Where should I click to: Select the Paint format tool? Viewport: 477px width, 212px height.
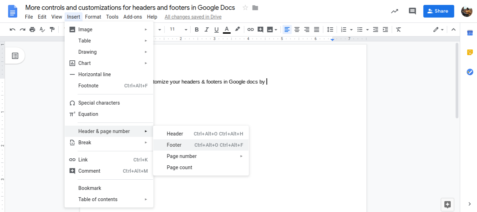(x=52, y=29)
